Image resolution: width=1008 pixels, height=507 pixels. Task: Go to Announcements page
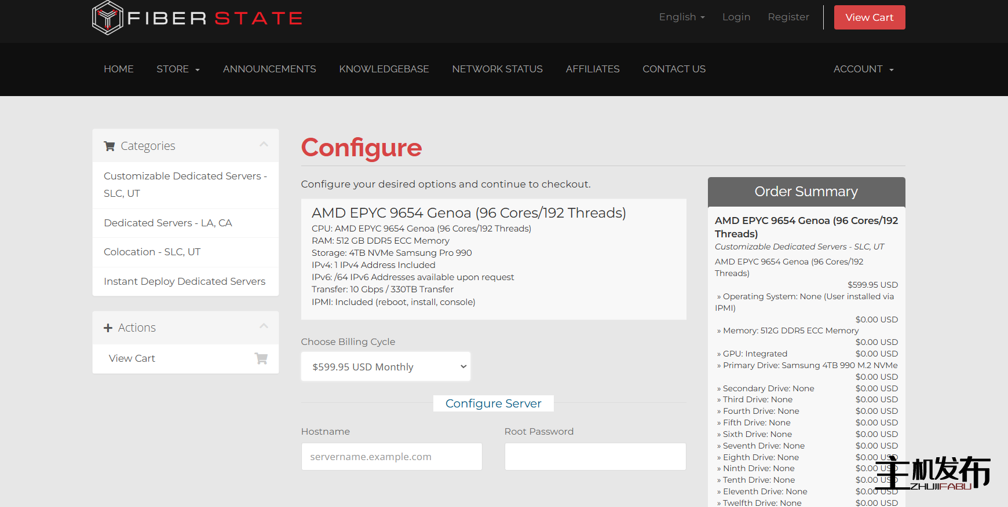269,69
